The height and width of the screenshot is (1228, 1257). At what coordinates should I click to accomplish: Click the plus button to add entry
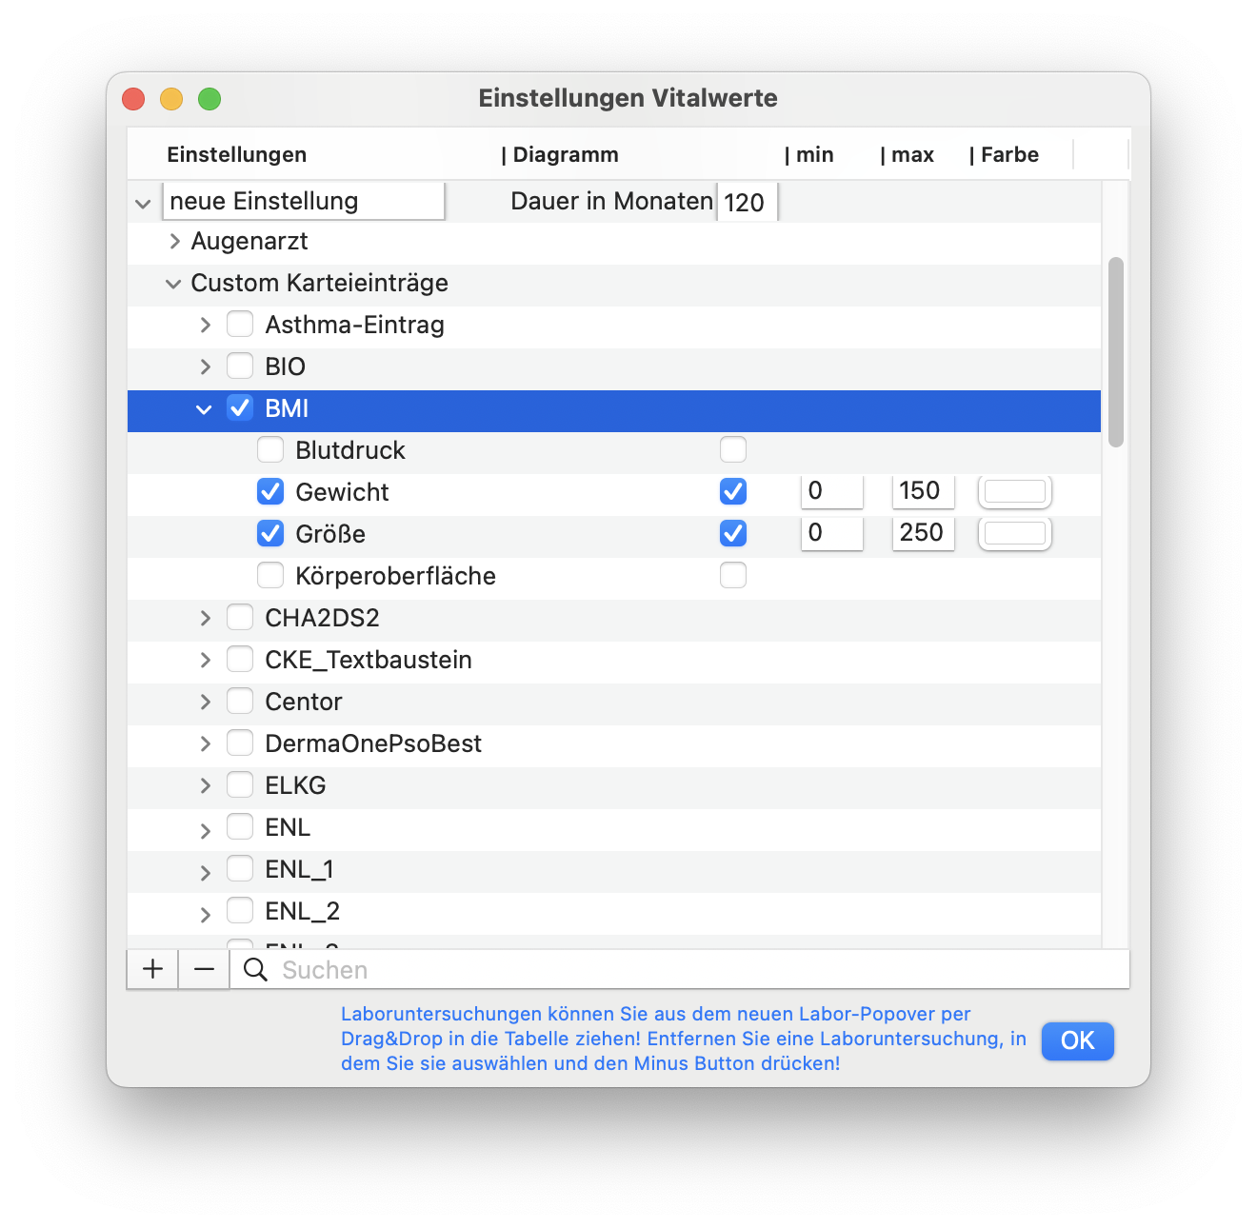click(152, 969)
